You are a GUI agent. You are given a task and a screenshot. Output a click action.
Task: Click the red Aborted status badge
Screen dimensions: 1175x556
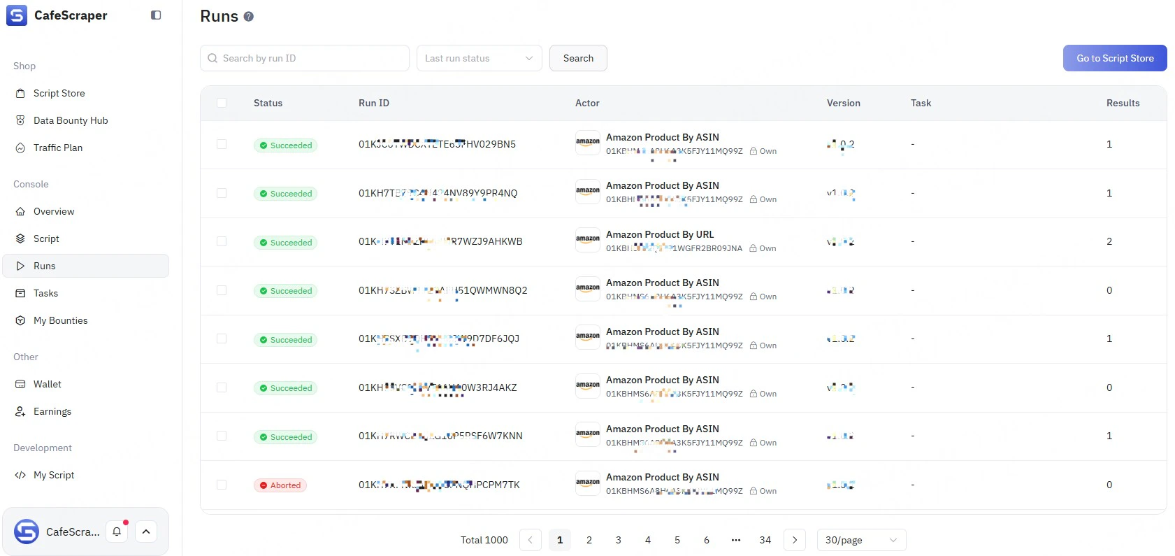tap(280, 485)
